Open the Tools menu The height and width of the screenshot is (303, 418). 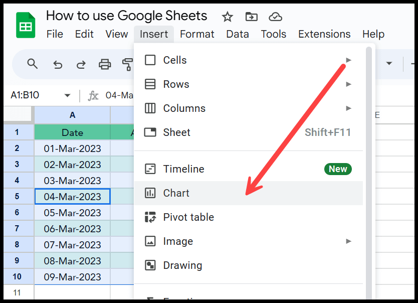274,34
